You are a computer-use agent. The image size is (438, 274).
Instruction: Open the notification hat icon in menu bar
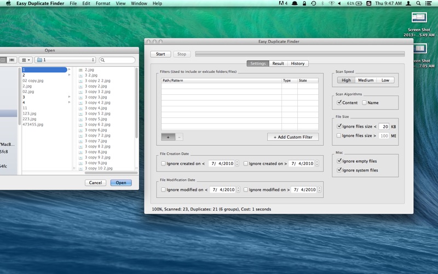click(295, 3)
